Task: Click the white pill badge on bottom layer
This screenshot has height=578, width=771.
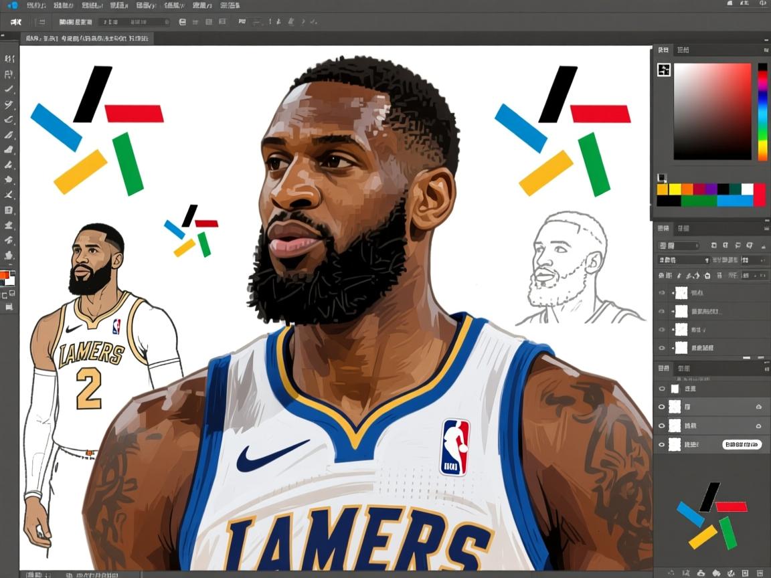Action: pyautogui.click(x=742, y=444)
